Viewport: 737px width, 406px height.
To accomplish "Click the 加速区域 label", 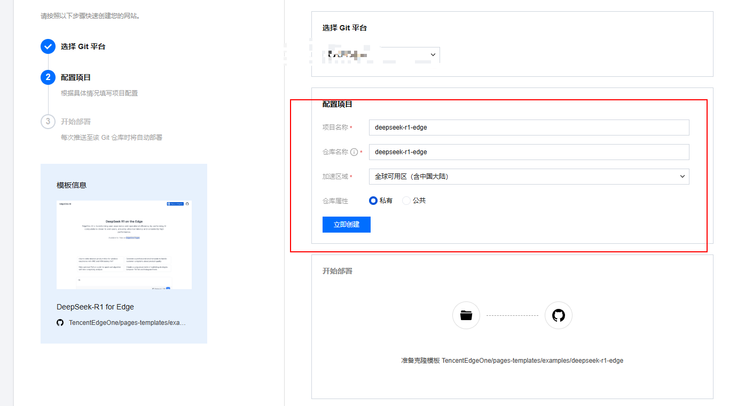I will tap(335, 177).
